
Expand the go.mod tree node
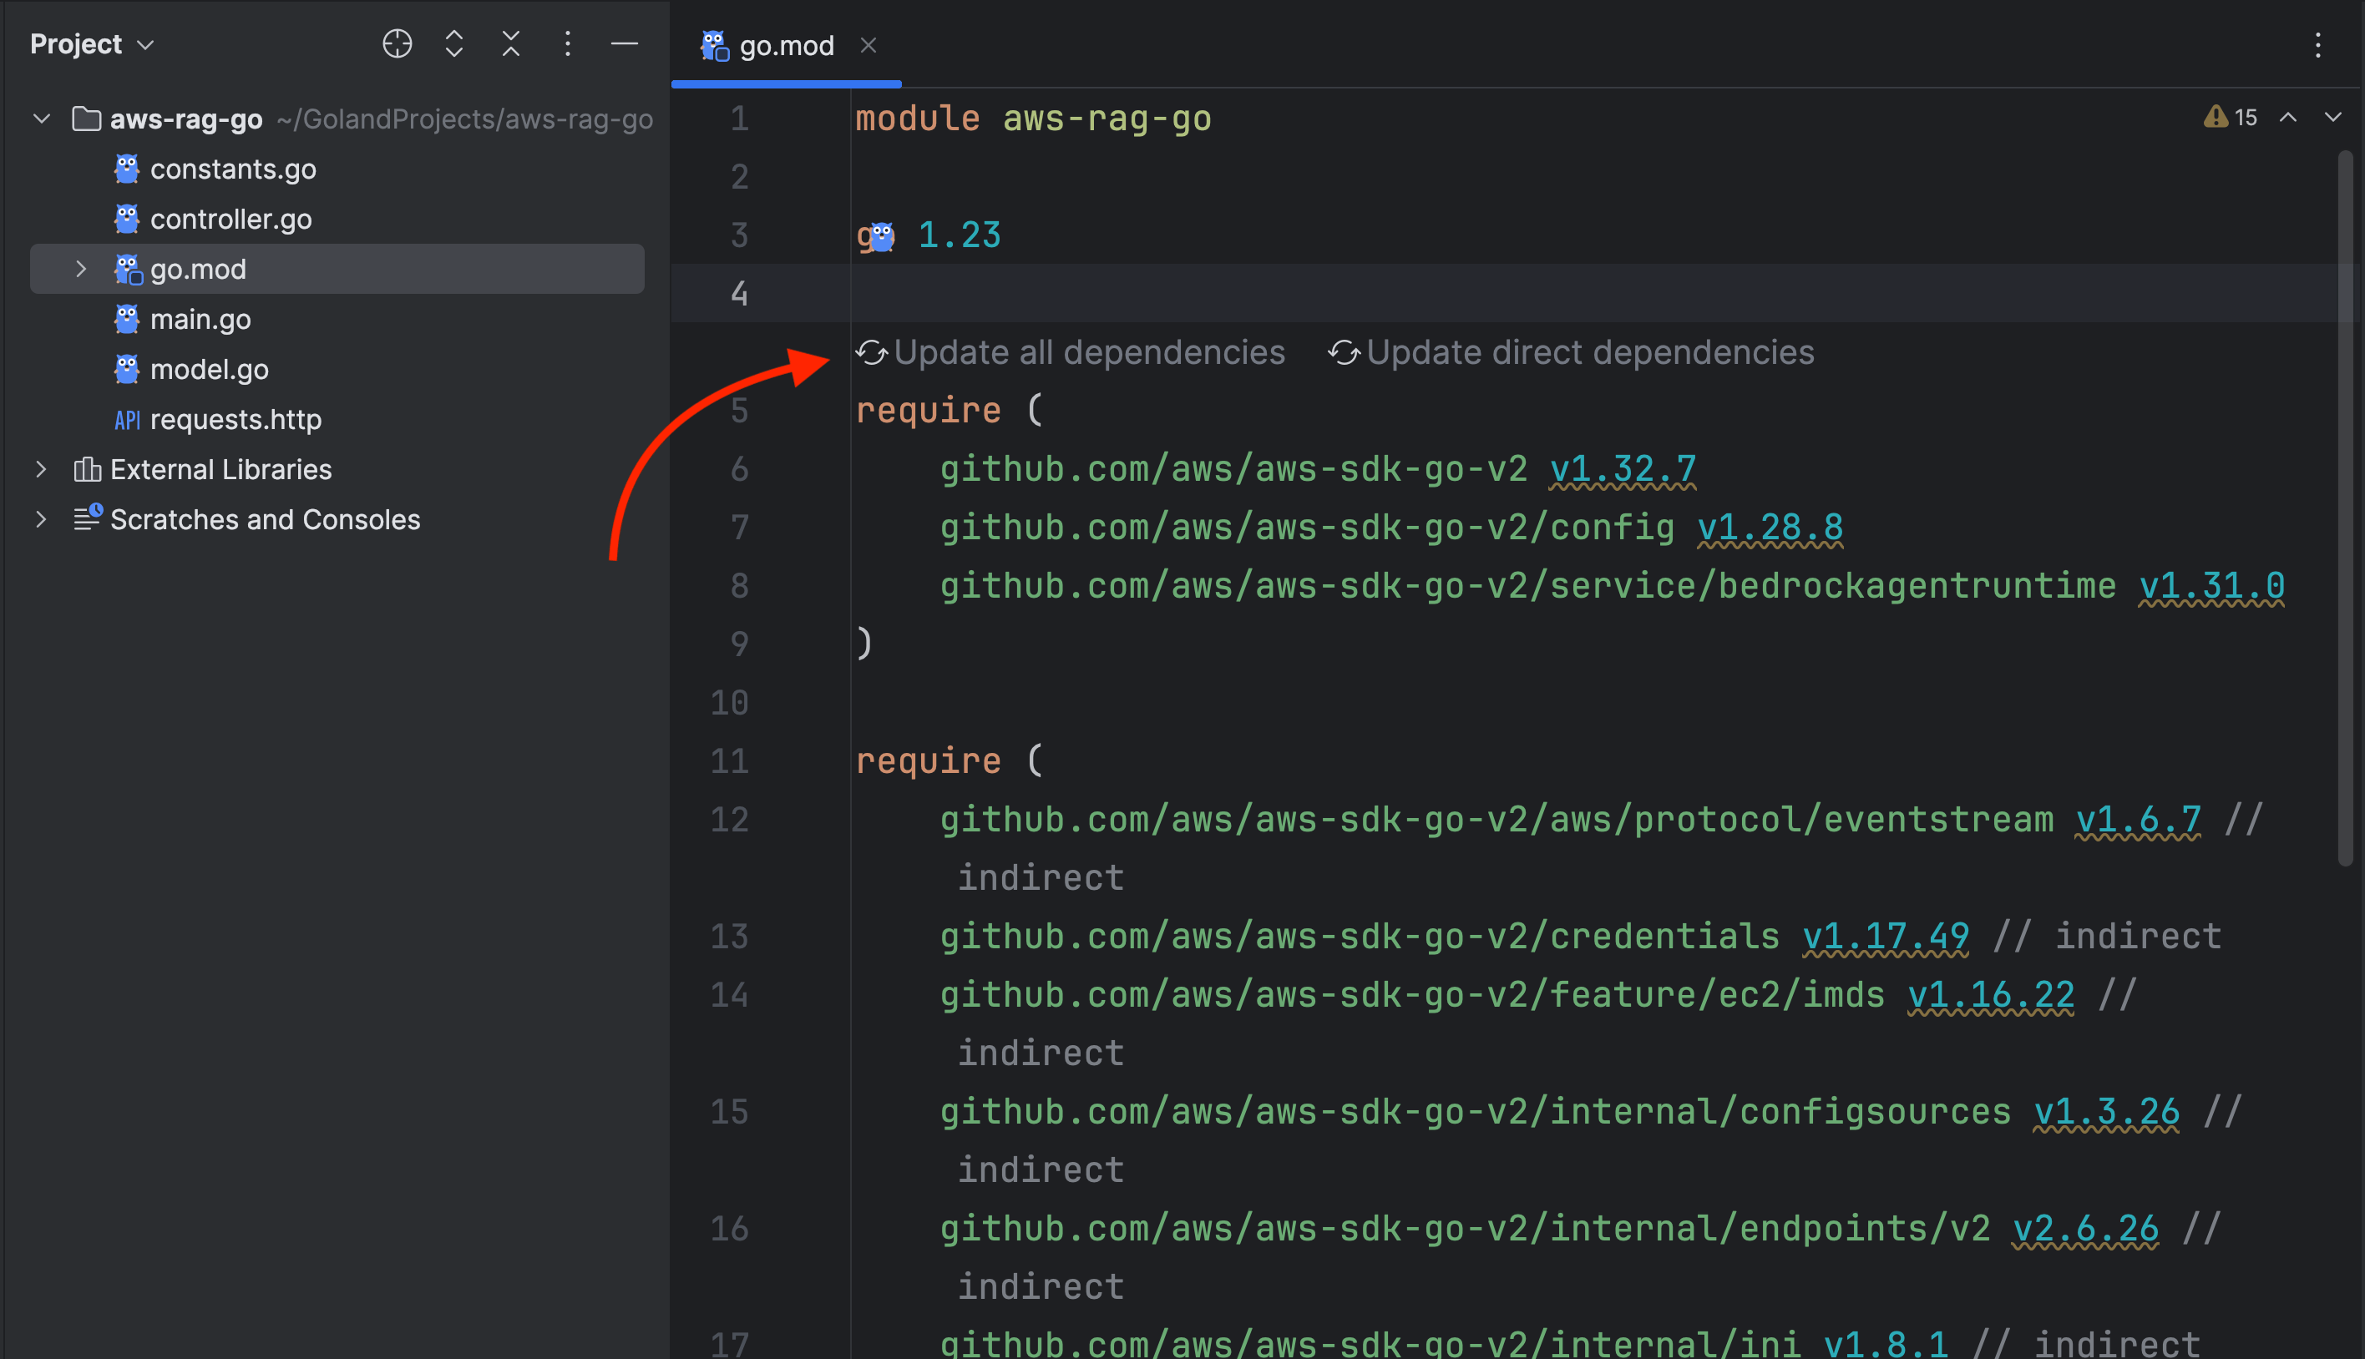pos(81,270)
